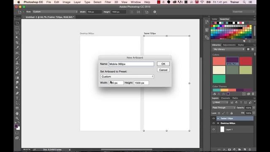Open the Filter menu
270x152 pixels.
[108, 2]
